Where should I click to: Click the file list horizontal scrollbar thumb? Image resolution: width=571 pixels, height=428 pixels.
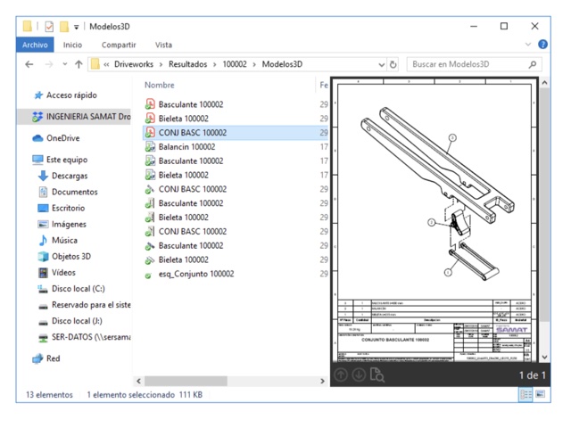click(186, 381)
